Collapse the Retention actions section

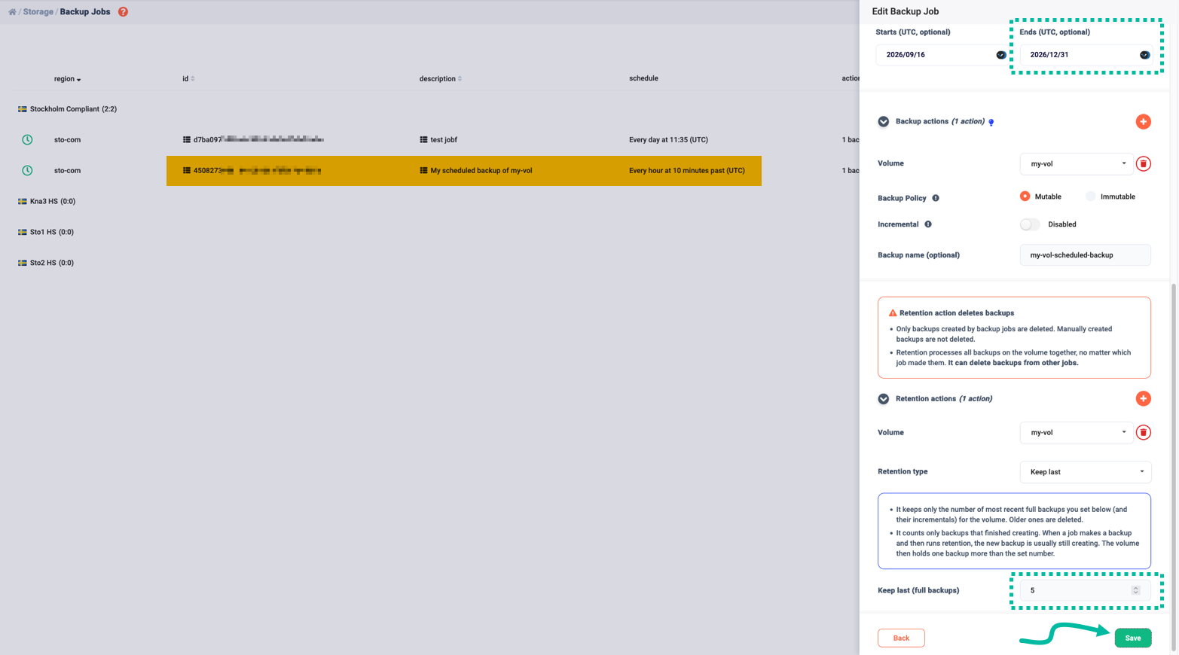(x=883, y=399)
